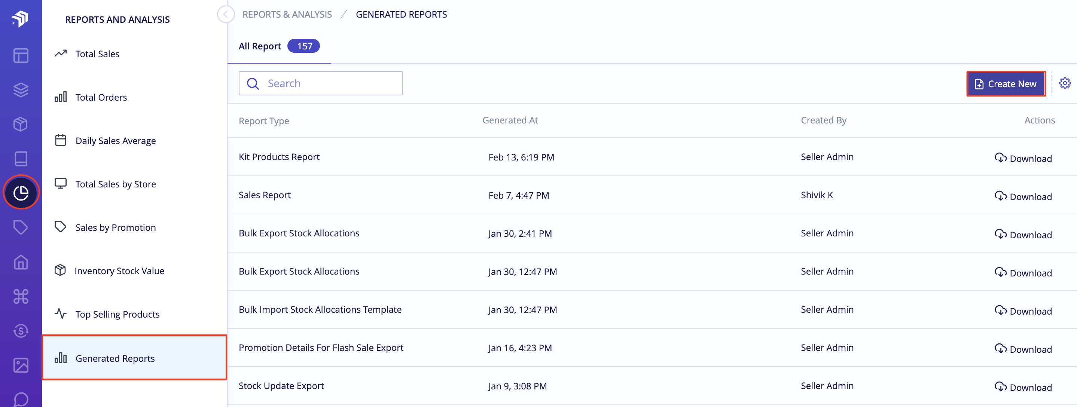Download Bulk Export Stock Allocations 2:41 PM
Image resolution: width=1077 pixels, height=407 pixels.
click(1023, 235)
